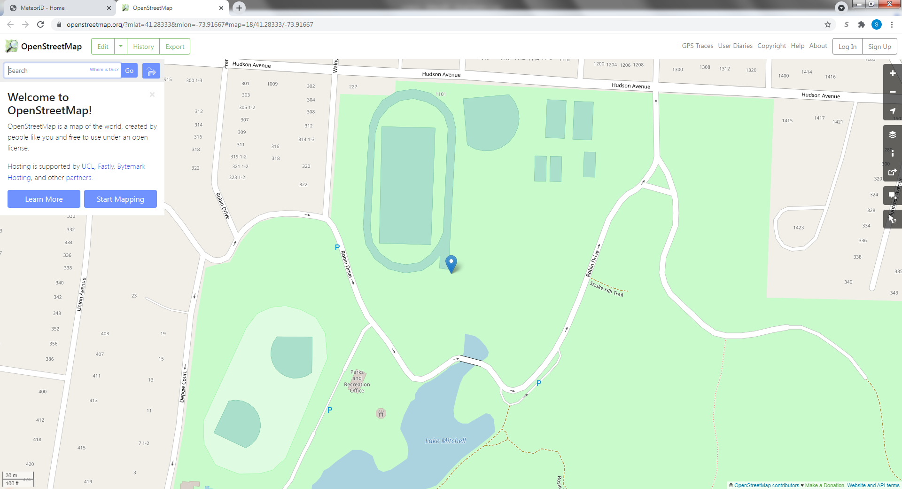Image resolution: width=902 pixels, height=489 pixels.
Task: Open directions between two points
Action: [x=151, y=71]
